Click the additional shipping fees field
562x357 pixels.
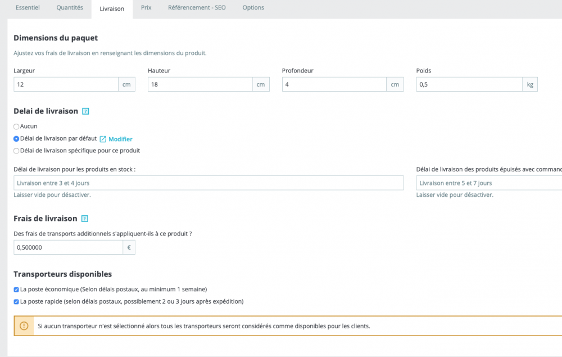click(x=67, y=247)
